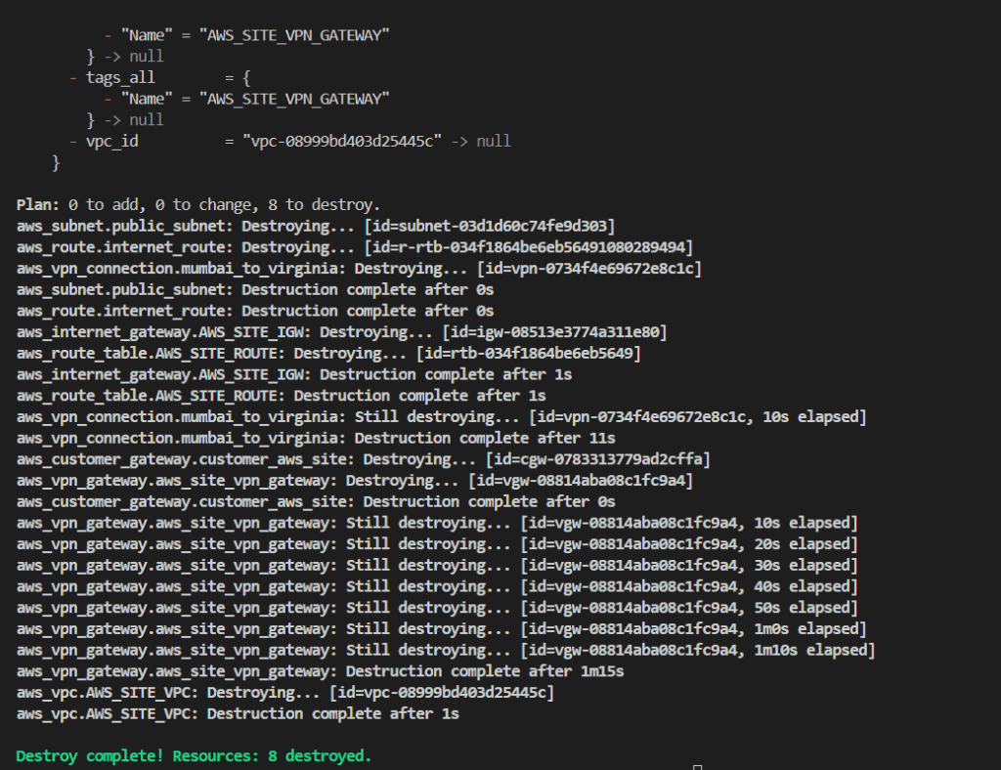Click 'aws_route.internet_route: Destroying...' line
Viewport: 1001px width, 770px height.
click(354, 247)
